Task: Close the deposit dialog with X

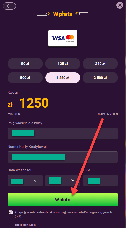Action: [120, 5]
